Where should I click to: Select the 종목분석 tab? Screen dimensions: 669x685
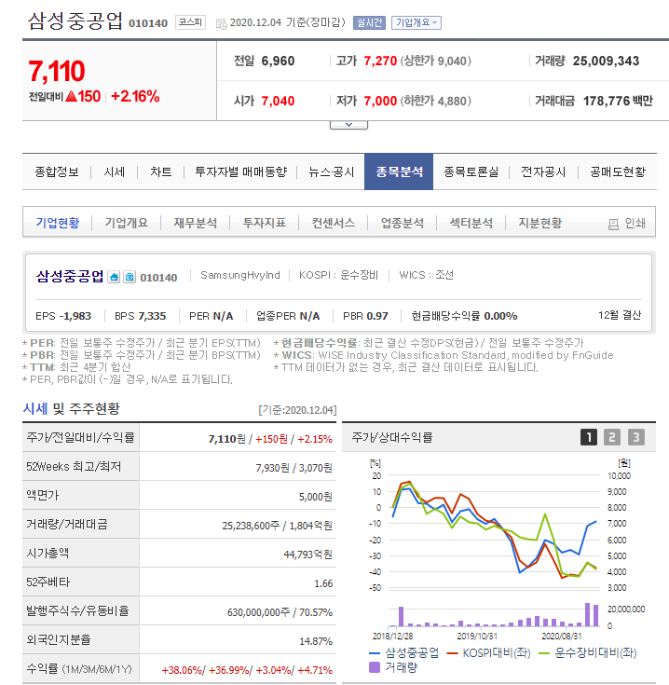[x=399, y=171]
